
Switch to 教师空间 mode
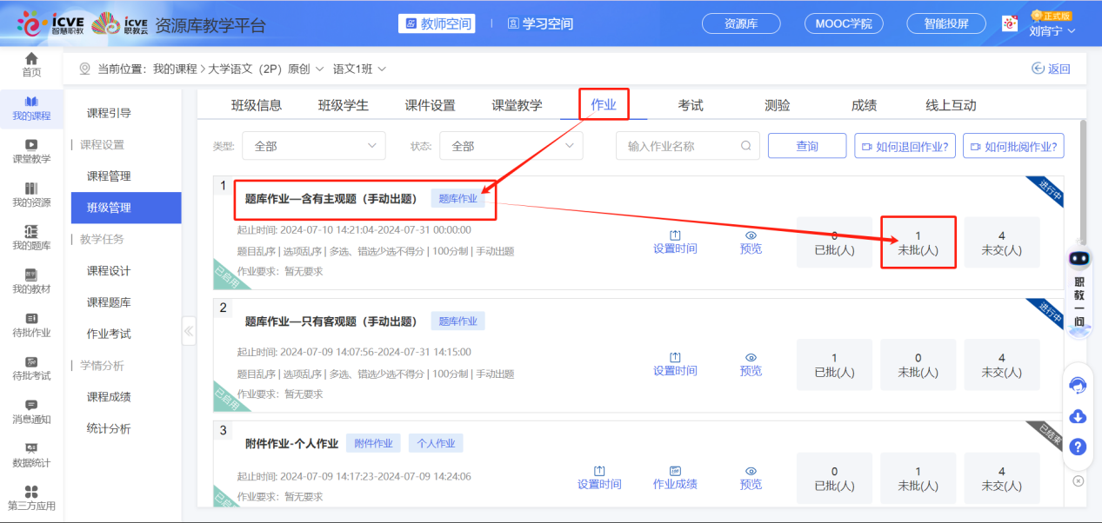437,23
